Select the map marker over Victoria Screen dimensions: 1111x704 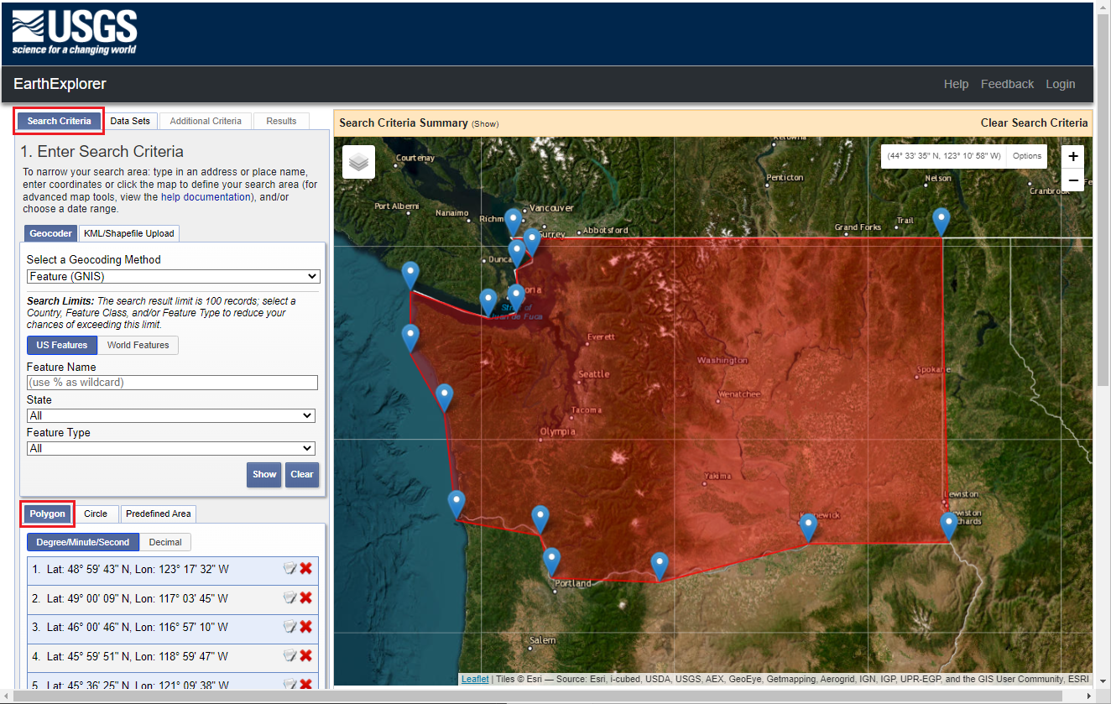pyautogui.click(x=516, y=298)
